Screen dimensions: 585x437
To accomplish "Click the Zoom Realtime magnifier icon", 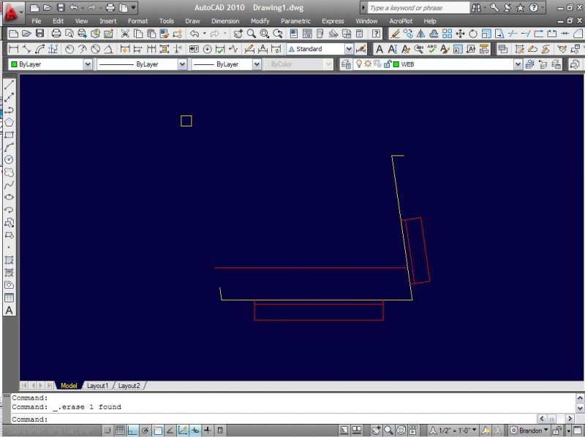I will click(251, 34).
